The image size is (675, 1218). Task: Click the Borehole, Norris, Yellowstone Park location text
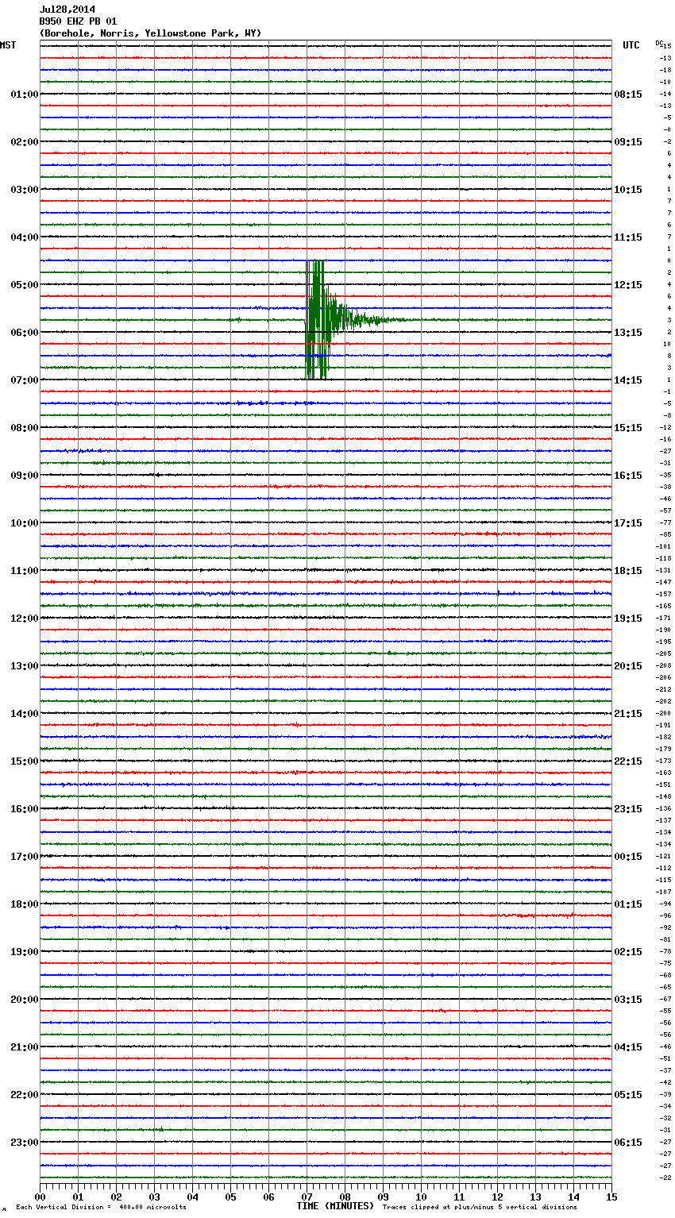150,33
